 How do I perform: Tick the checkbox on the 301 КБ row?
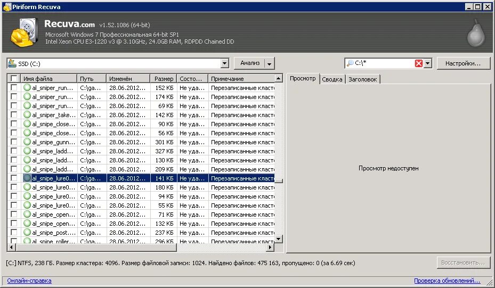tap(14, 142)
